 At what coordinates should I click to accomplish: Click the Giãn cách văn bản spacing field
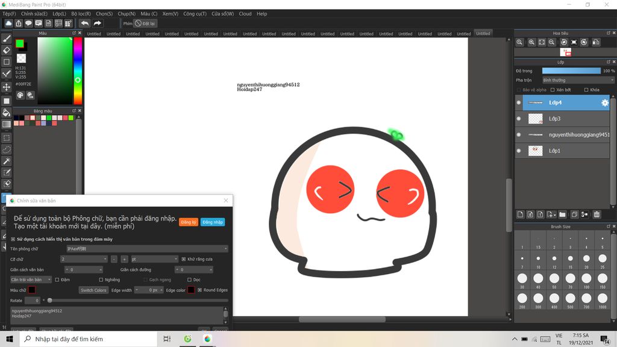click(84, 270)
